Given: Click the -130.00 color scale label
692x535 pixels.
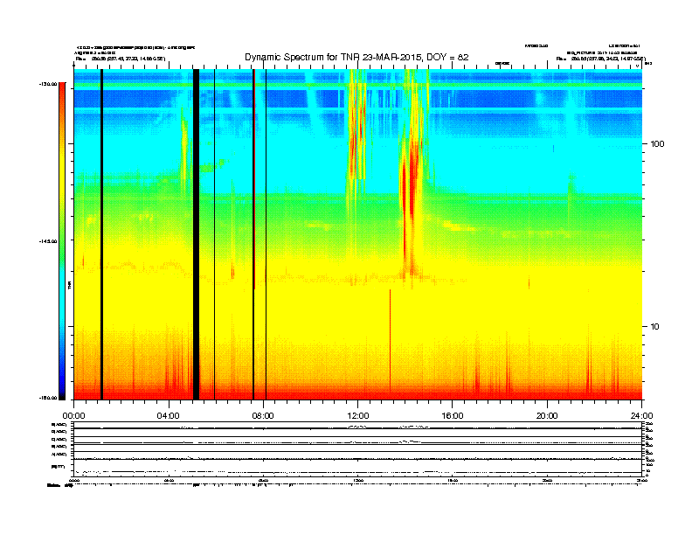Looking at the screenshot, I should click(x=48, y=84).
